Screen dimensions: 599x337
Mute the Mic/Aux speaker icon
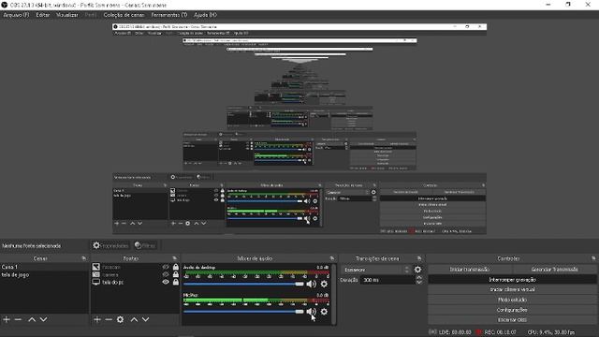coord(311,312)
